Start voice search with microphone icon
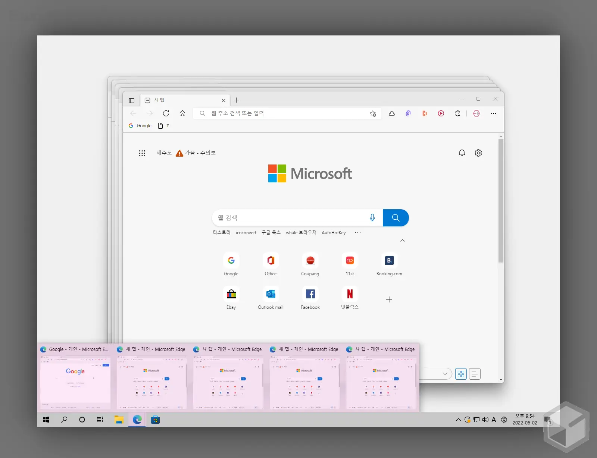This screenshot has width=597, height=458. pyautogui.click(x=372, y=218)
